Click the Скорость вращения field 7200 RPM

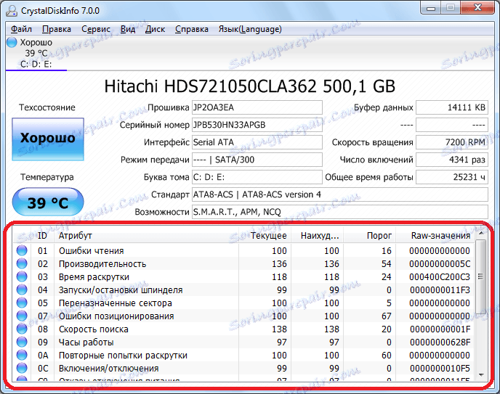(x=452, y=142)
